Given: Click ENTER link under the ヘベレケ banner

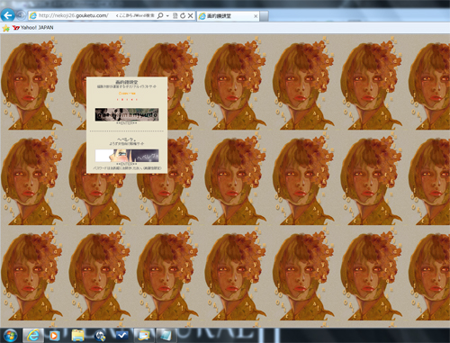Looking at the screenshot, I should point(127,164).
